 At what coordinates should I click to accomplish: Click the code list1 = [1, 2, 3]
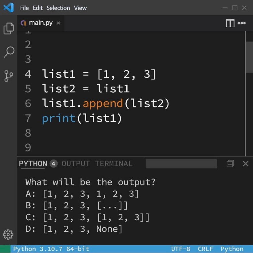click(99, 74)
